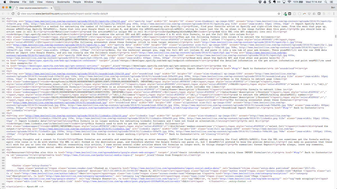Open the google-sheet-web-scraper link
This screenshot has width=337, height=189.
click(x=111, y=152)
